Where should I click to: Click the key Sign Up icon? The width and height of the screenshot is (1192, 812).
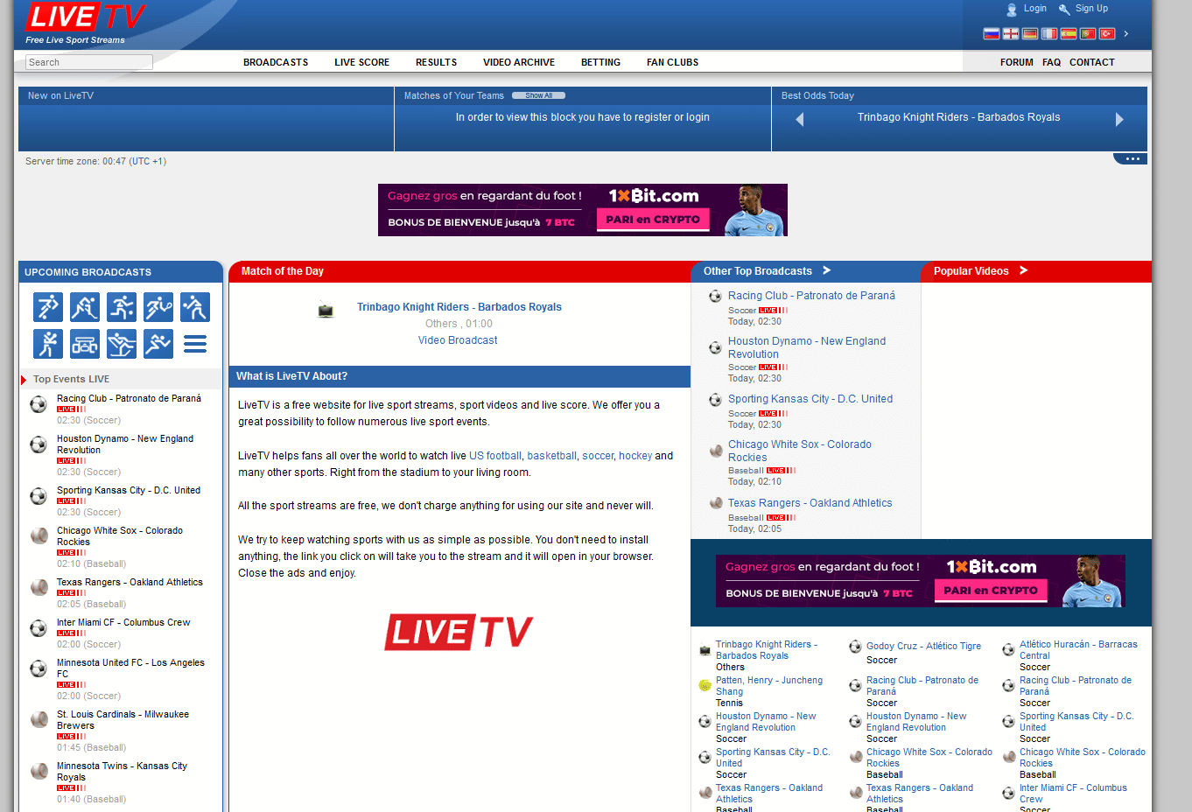(1064, 10)
